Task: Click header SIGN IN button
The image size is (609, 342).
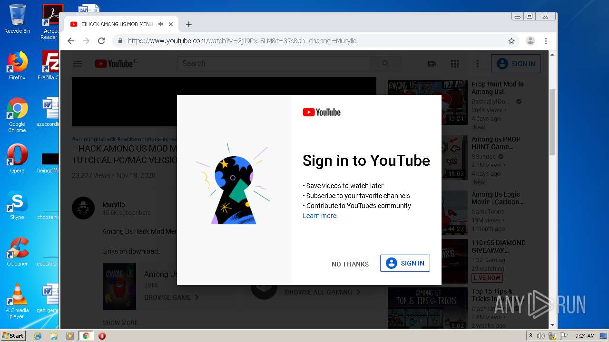Action: pyautogui.click(x=516, y=64)
